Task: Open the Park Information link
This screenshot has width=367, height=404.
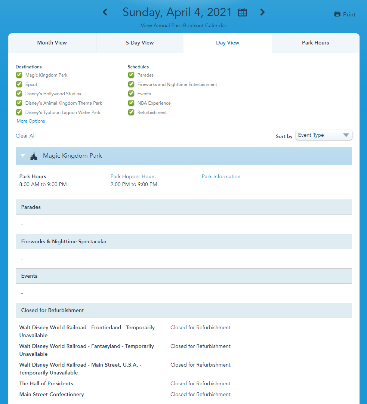Action: 221,176
